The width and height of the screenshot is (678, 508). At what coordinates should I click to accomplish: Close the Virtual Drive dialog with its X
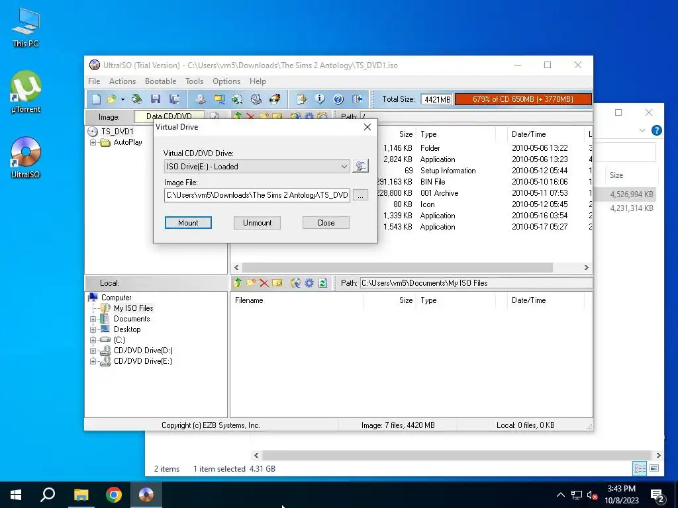[x=367, y=127]
